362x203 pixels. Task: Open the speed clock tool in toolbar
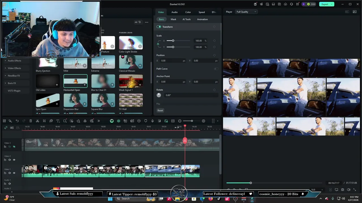tap(78, 121)
